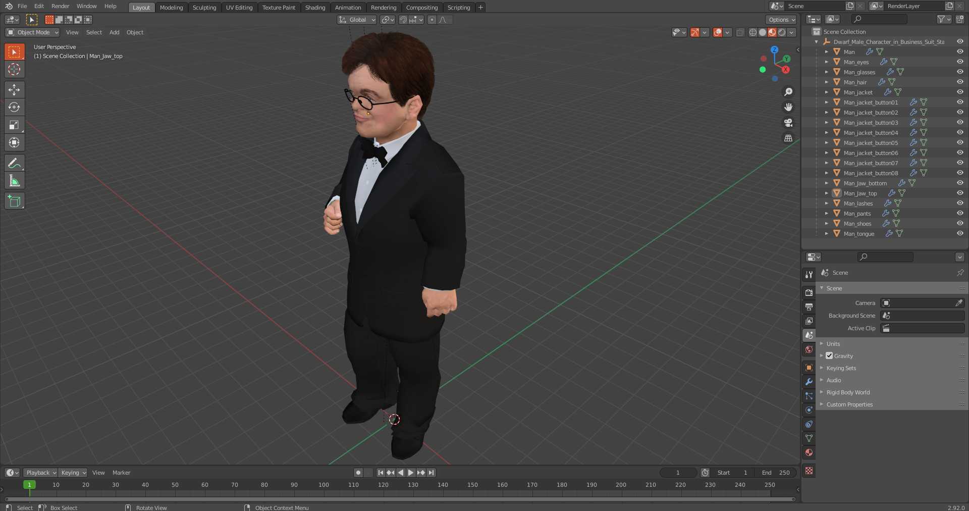Switch to the Sculpting workspace tab

(x=204, y=8)
